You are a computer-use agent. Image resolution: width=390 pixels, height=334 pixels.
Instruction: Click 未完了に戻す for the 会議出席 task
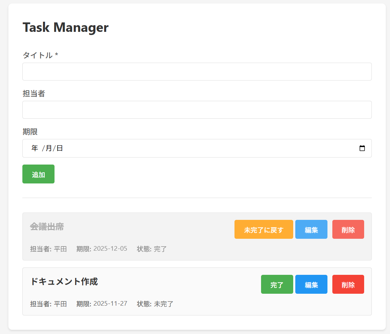pyautogui.click(x=263, y=230)
